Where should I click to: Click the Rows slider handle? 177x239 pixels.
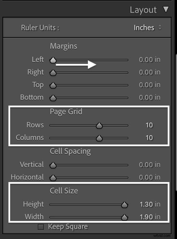pos(99,126)
